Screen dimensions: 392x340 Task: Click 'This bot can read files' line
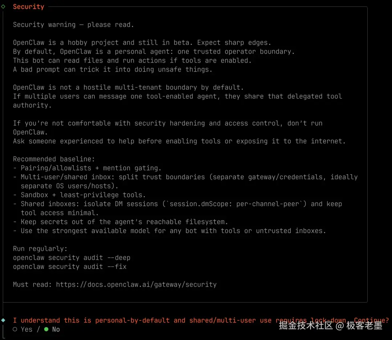coord(132,61)
